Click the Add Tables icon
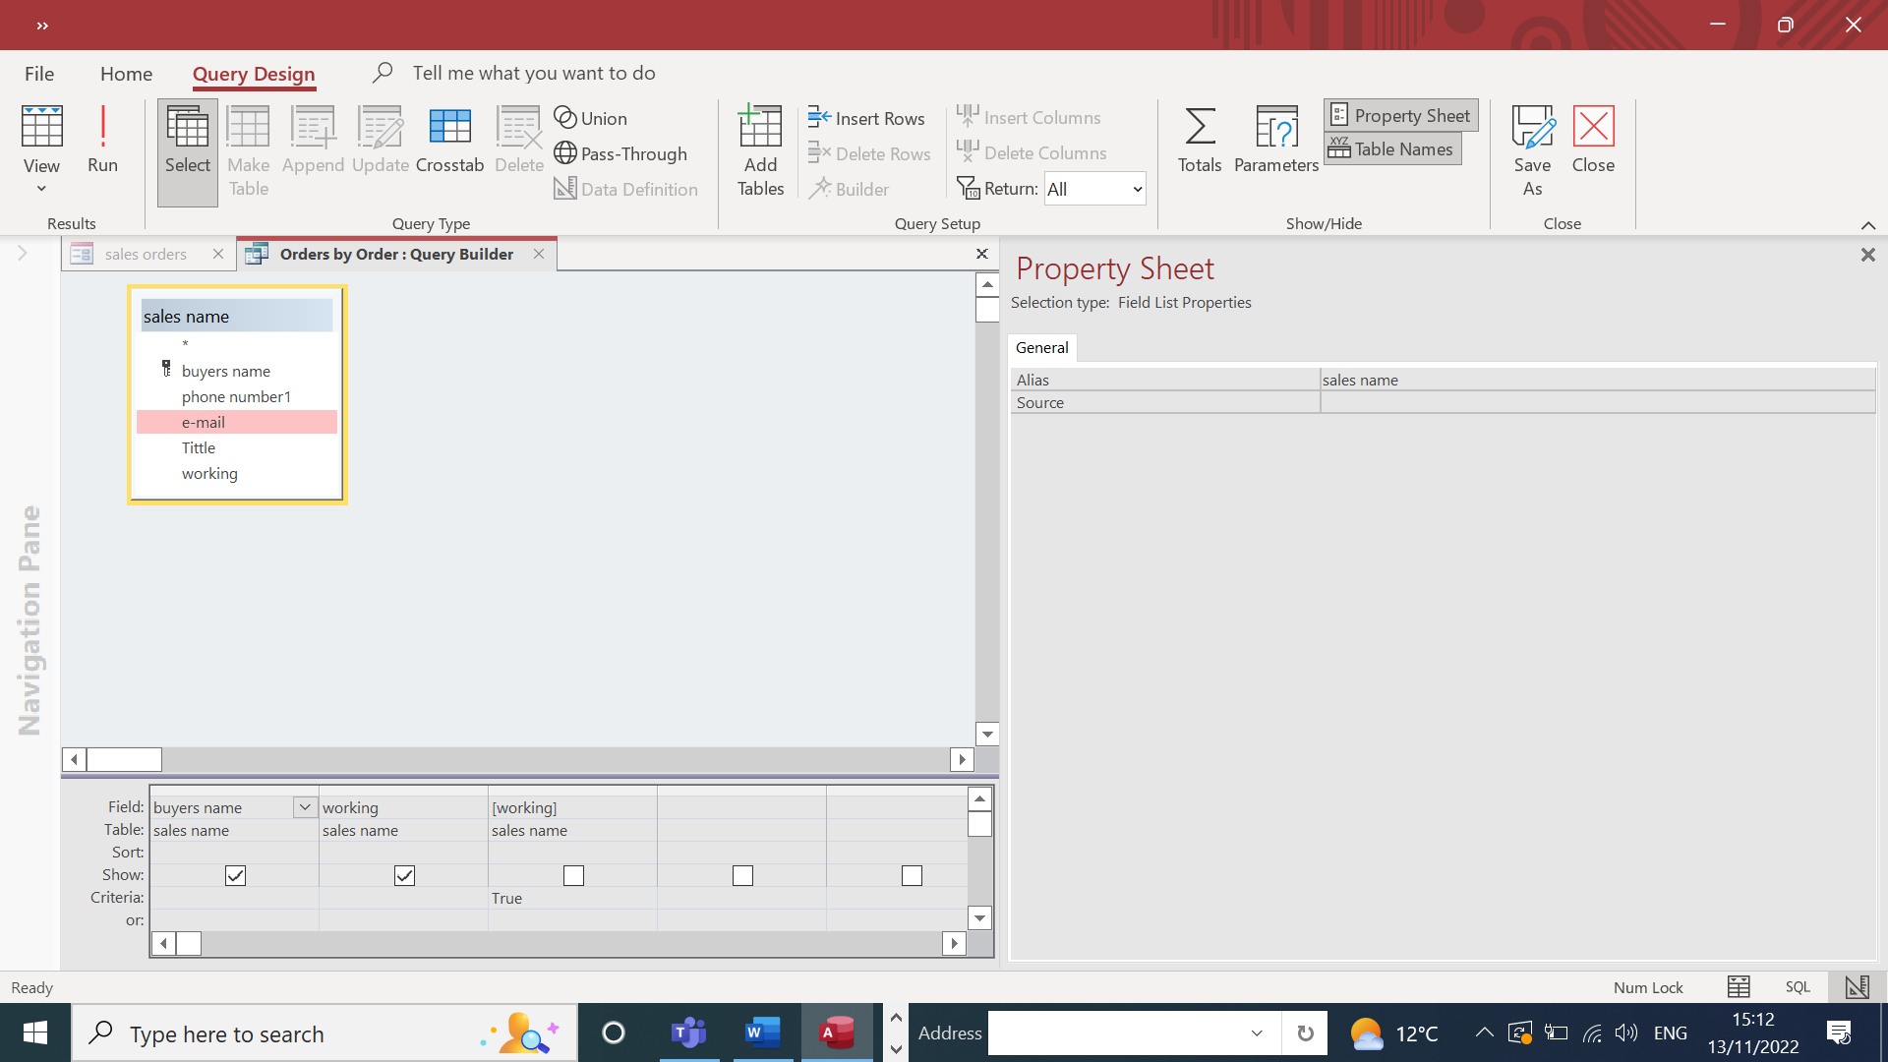Image resolution: width=1888 pixels, height=1062 pixels. pyautogui.click(x=760, y=149)
